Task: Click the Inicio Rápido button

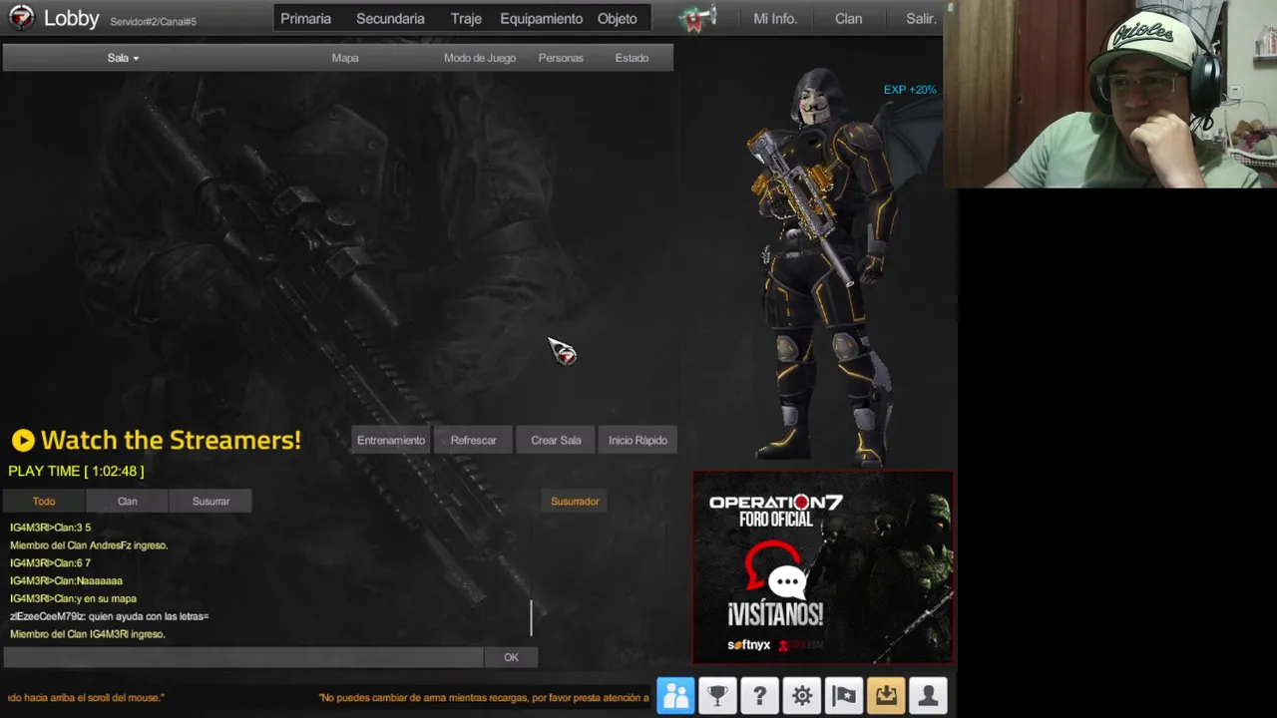Action: [x=638, y=440]
